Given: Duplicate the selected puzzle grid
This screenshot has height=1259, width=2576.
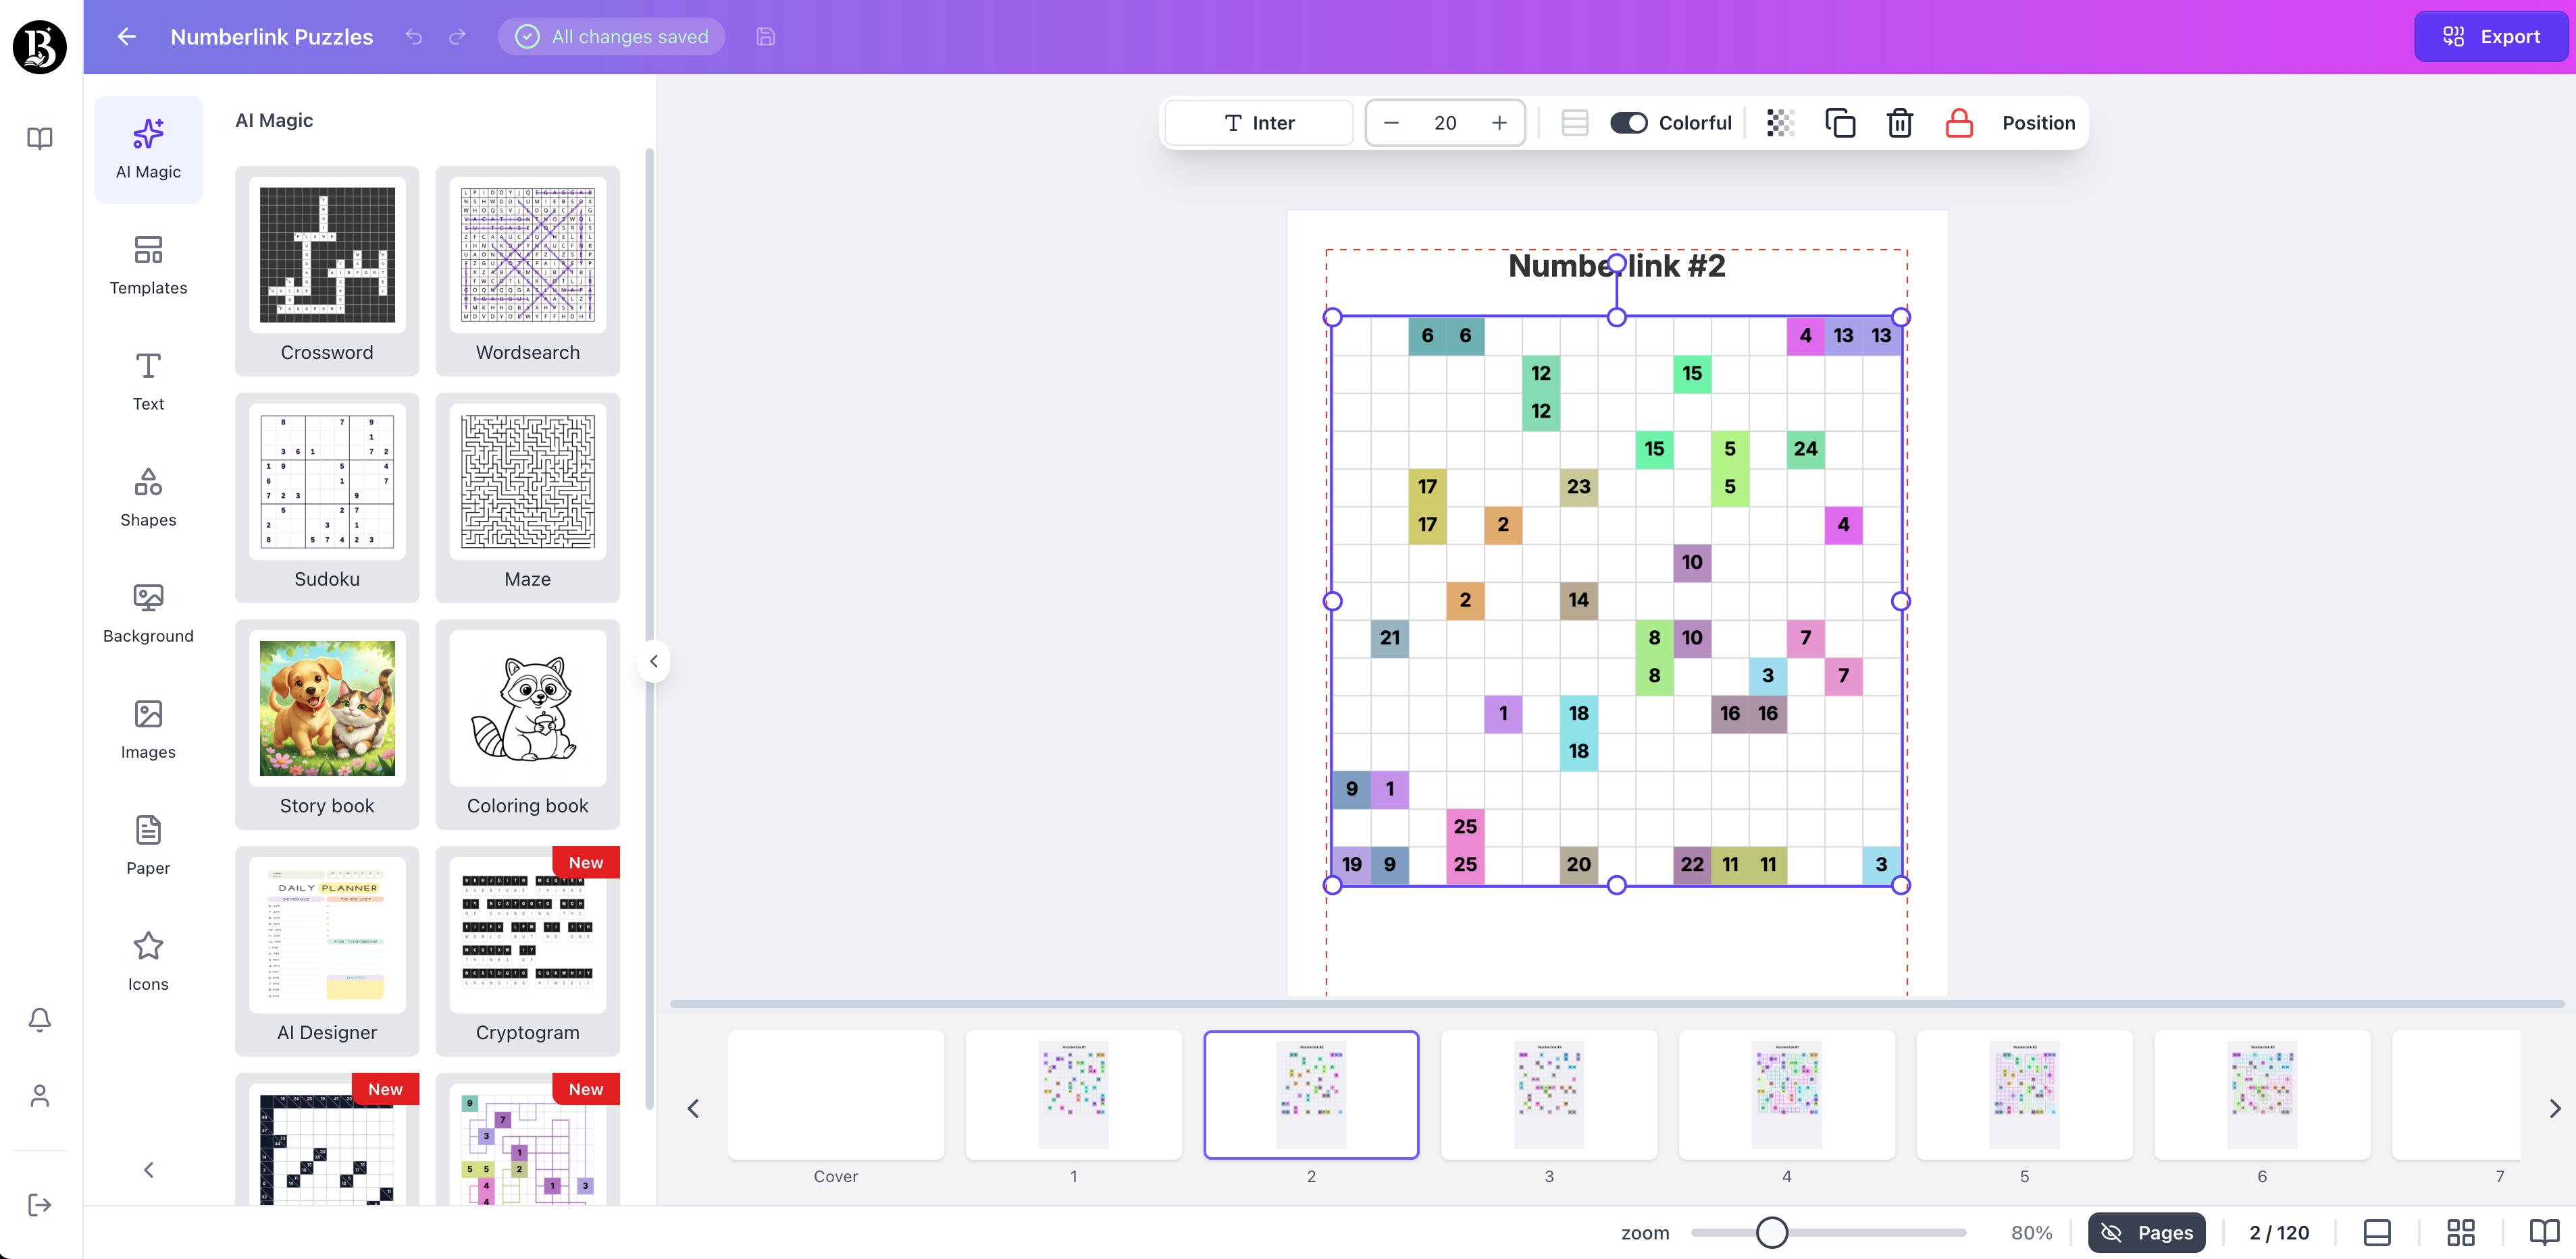Looking at the screenshot, I should [x=1840, y=123].
